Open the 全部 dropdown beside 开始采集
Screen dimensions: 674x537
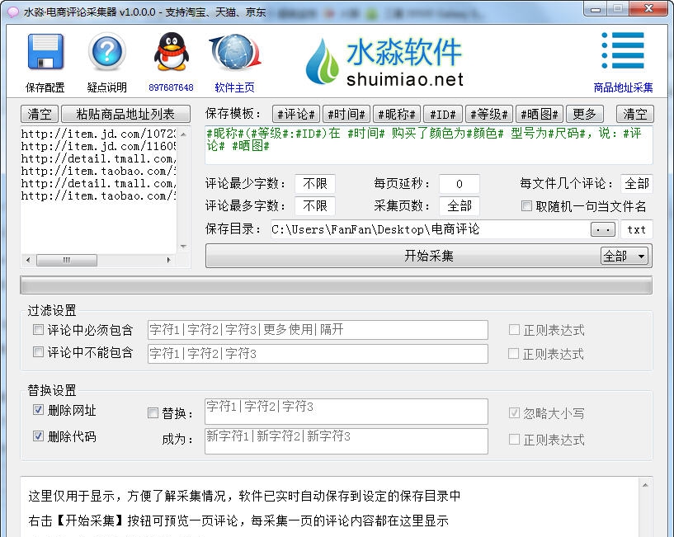625,256
